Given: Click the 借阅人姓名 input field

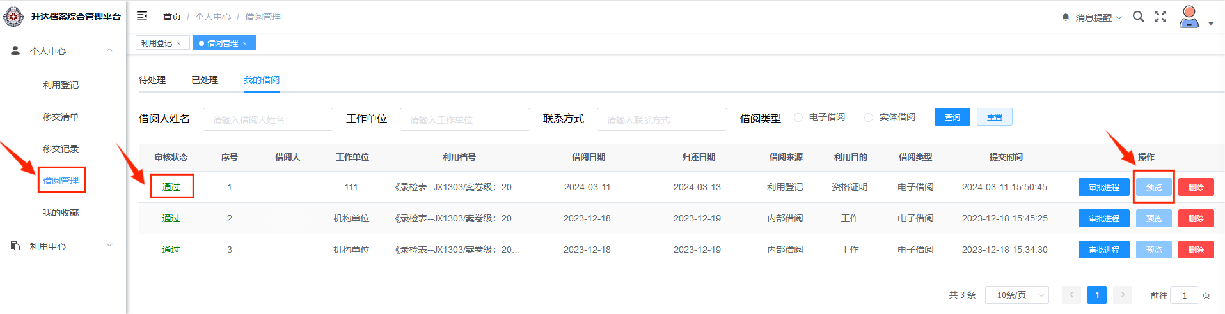Looking at the screenshot, I should (x=267, y=119).
